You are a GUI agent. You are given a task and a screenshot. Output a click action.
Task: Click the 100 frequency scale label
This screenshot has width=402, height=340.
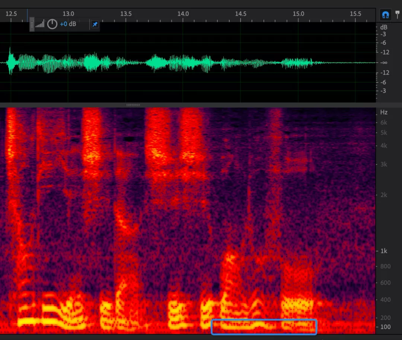tap(385, 327)
